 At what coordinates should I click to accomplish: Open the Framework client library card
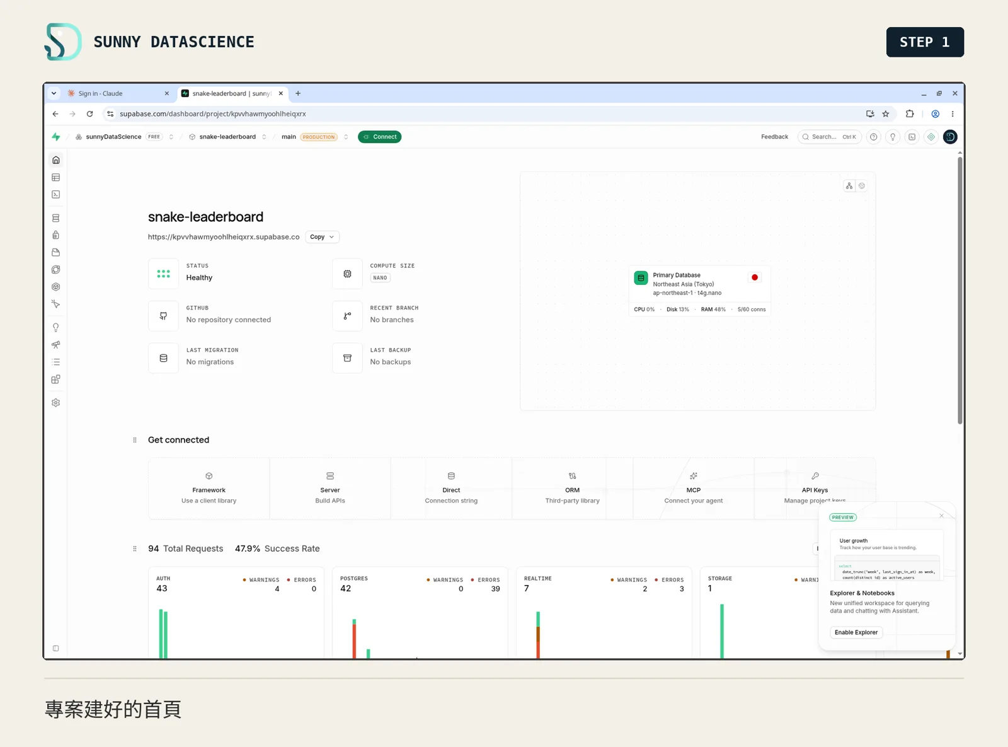[x=209, y=489]
